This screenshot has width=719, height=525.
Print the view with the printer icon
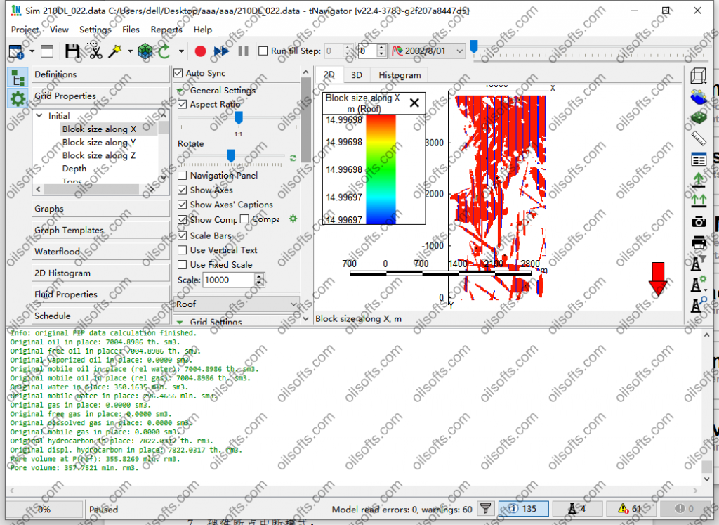[x=699, y=242]
